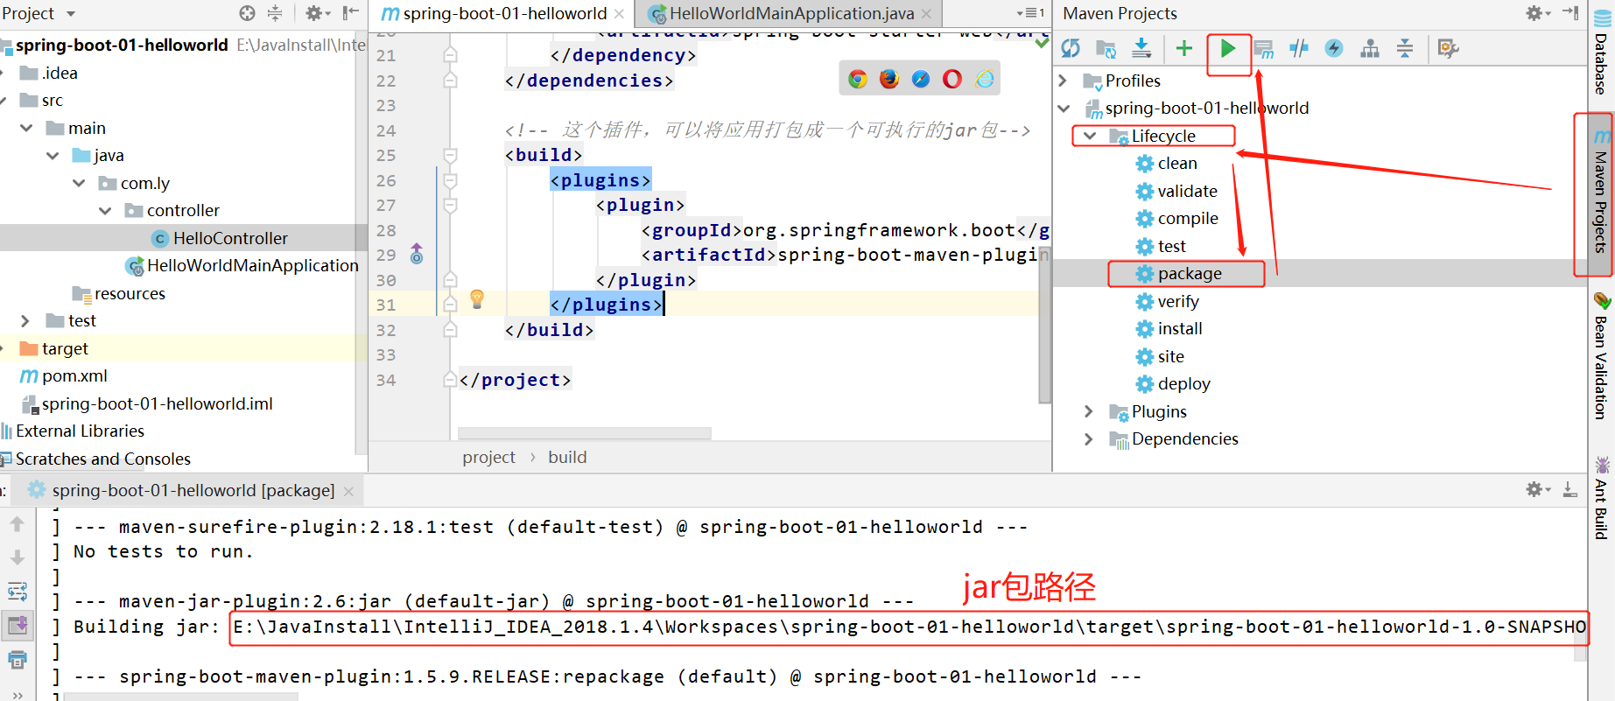The image size is (1615, 701).
Task: Open in Internet Explorer browser icon
Action: click(985, 80)
